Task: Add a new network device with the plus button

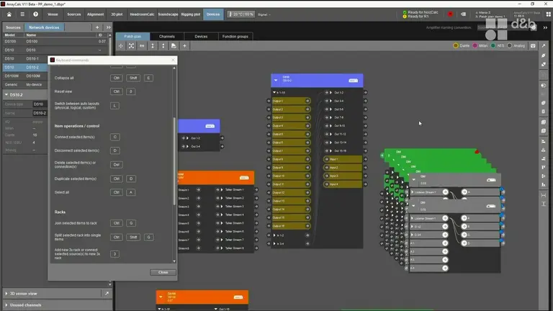Action: [97, 27]
